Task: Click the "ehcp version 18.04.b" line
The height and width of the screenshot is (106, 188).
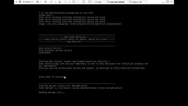Action: click(x=50, y=48)
